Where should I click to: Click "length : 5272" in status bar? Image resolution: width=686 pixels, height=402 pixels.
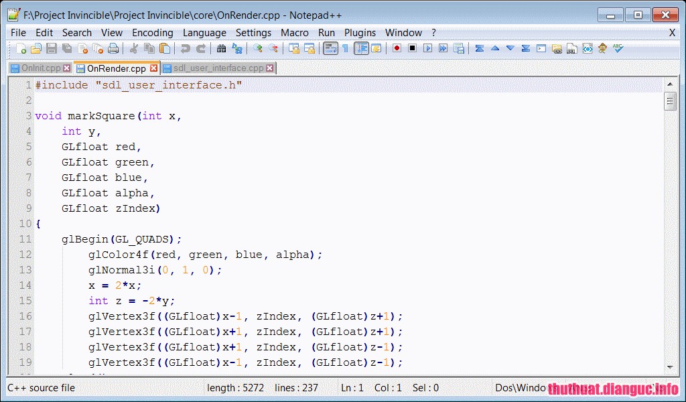[235, 388]
